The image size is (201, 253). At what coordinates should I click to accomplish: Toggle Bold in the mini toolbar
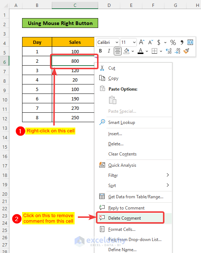100,51
